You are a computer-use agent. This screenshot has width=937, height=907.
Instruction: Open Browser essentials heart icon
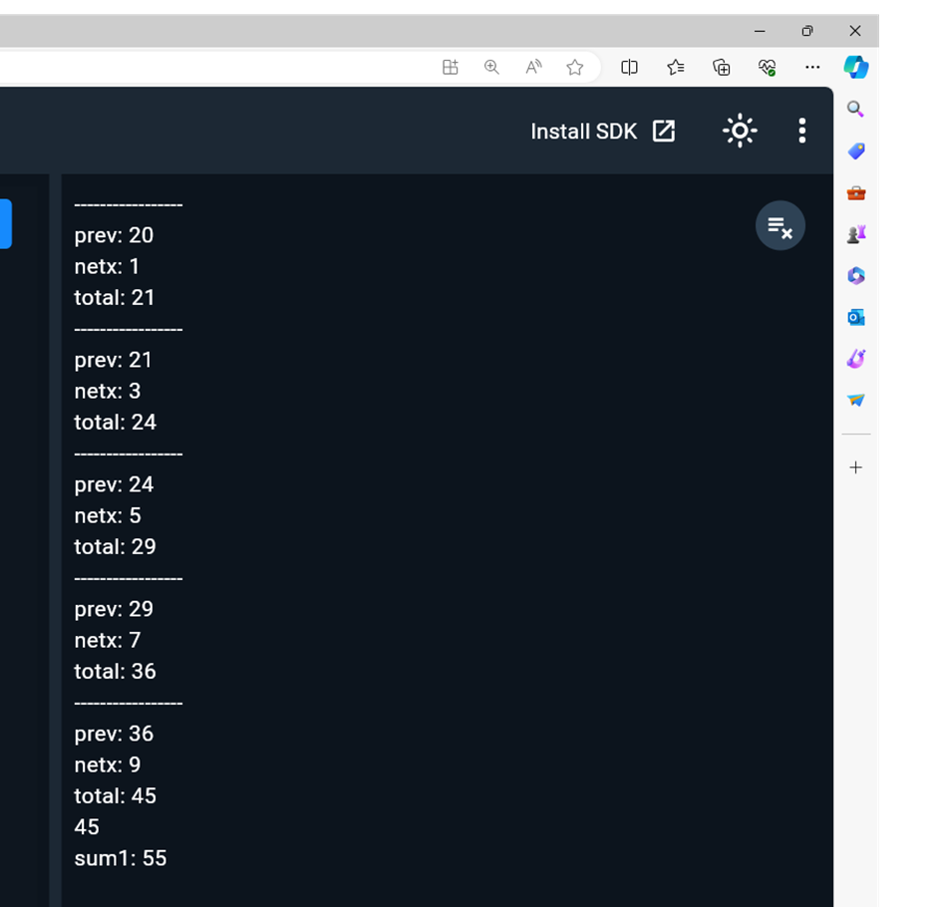[767, 67]
